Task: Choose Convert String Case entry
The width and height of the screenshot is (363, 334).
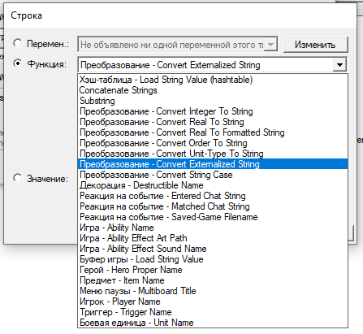Action: (x=213, y=175)
